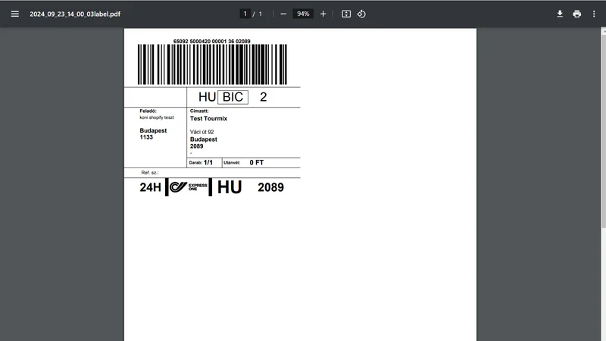Screen dimensions: 606x341
Task: Rotate the document counterclockwise
Action: tap(361, 14)
